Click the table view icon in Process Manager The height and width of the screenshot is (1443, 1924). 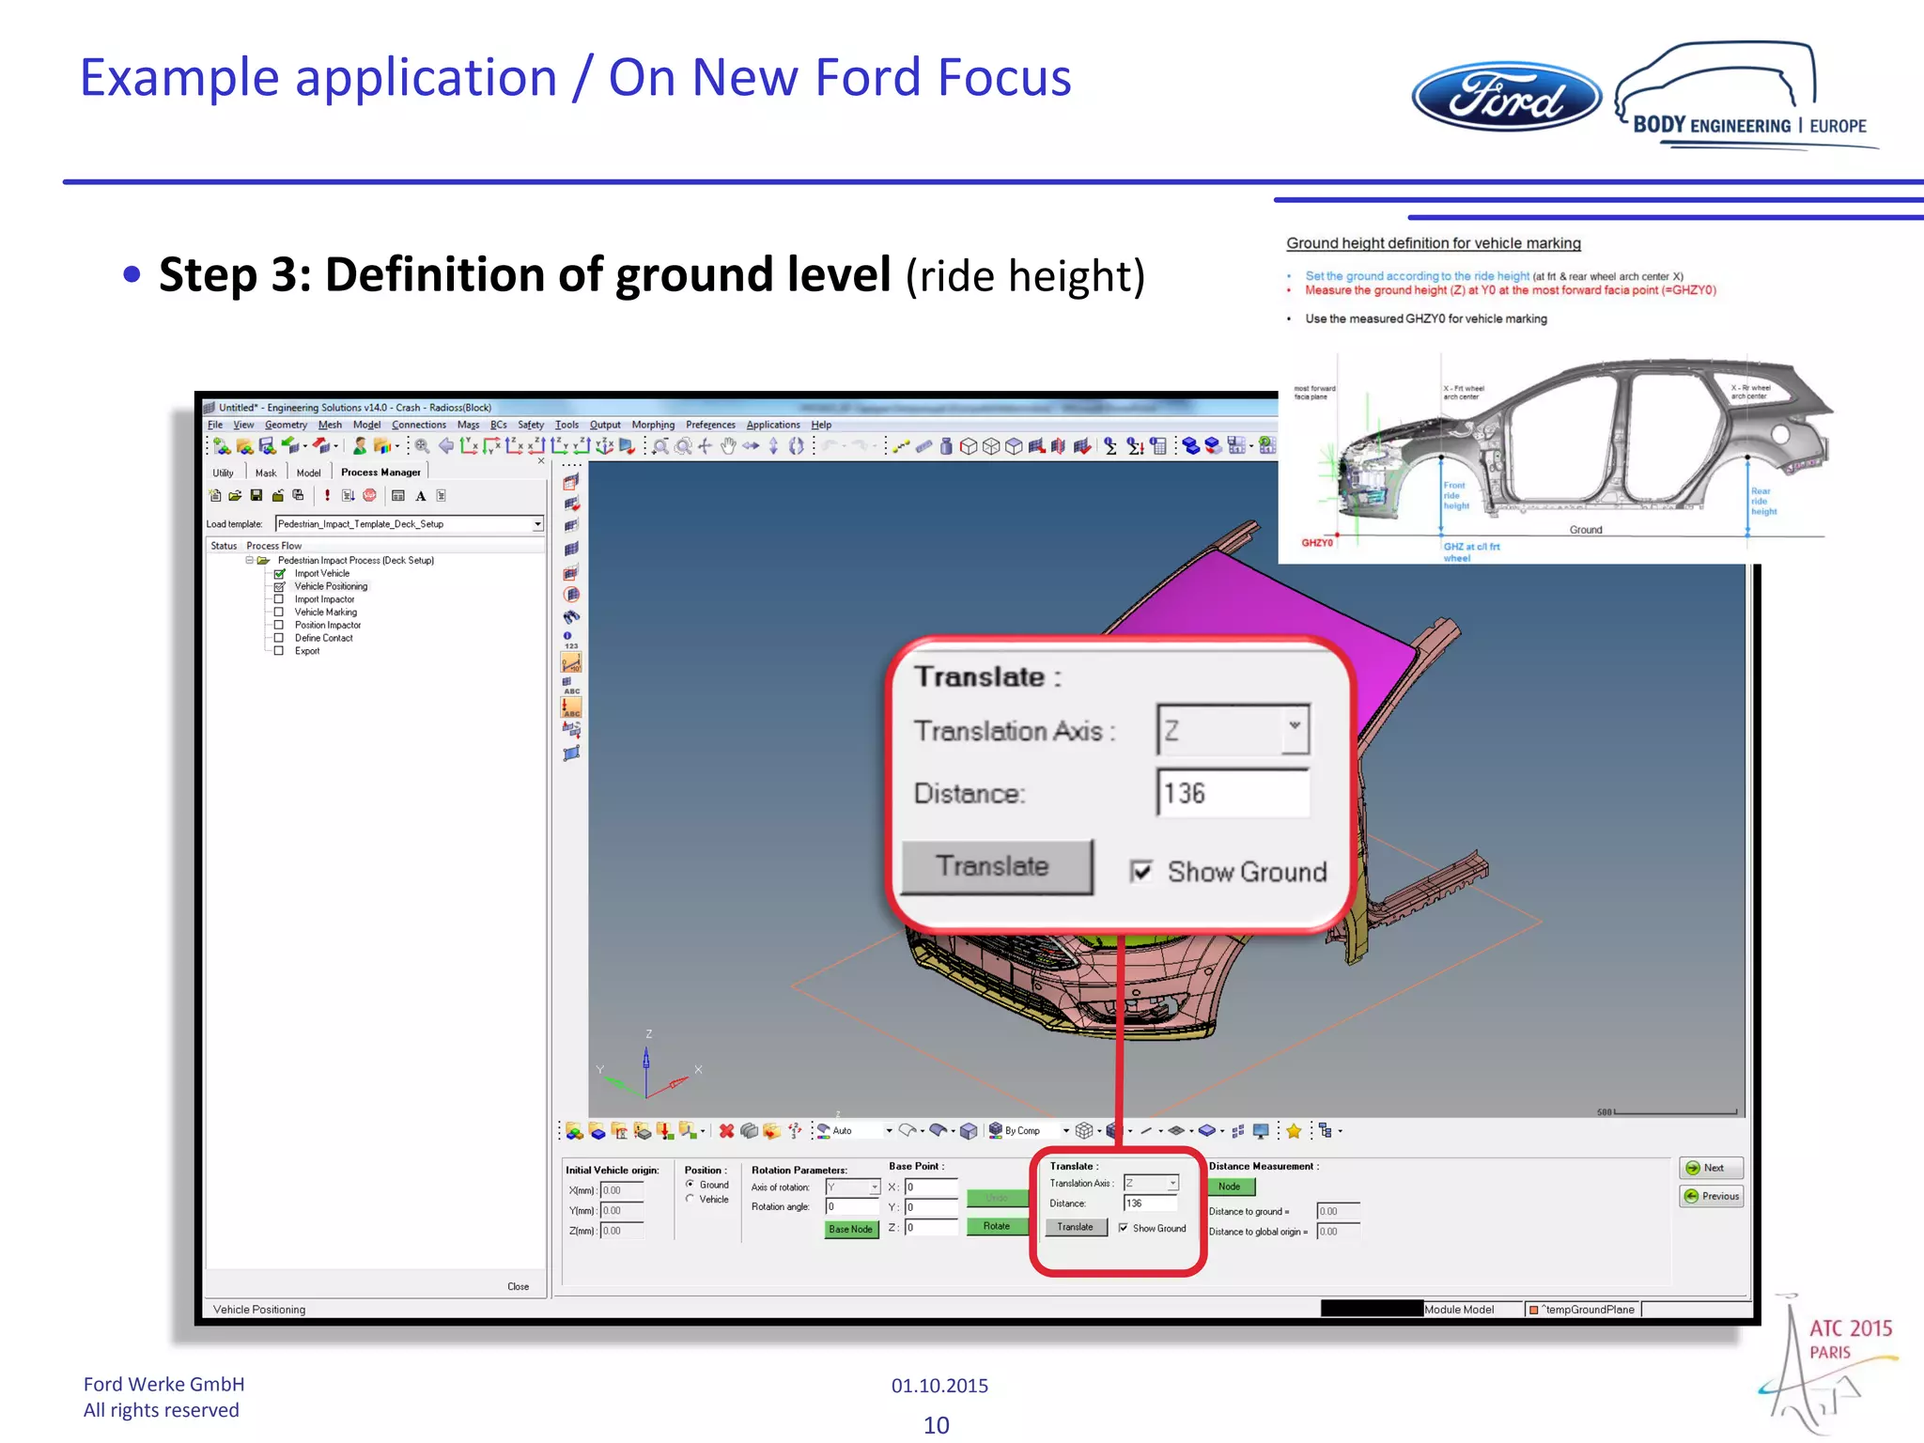coord(398,495)
